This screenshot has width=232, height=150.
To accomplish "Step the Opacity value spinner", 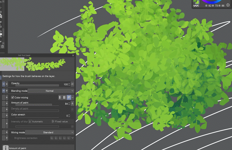I will click(69, 84).
